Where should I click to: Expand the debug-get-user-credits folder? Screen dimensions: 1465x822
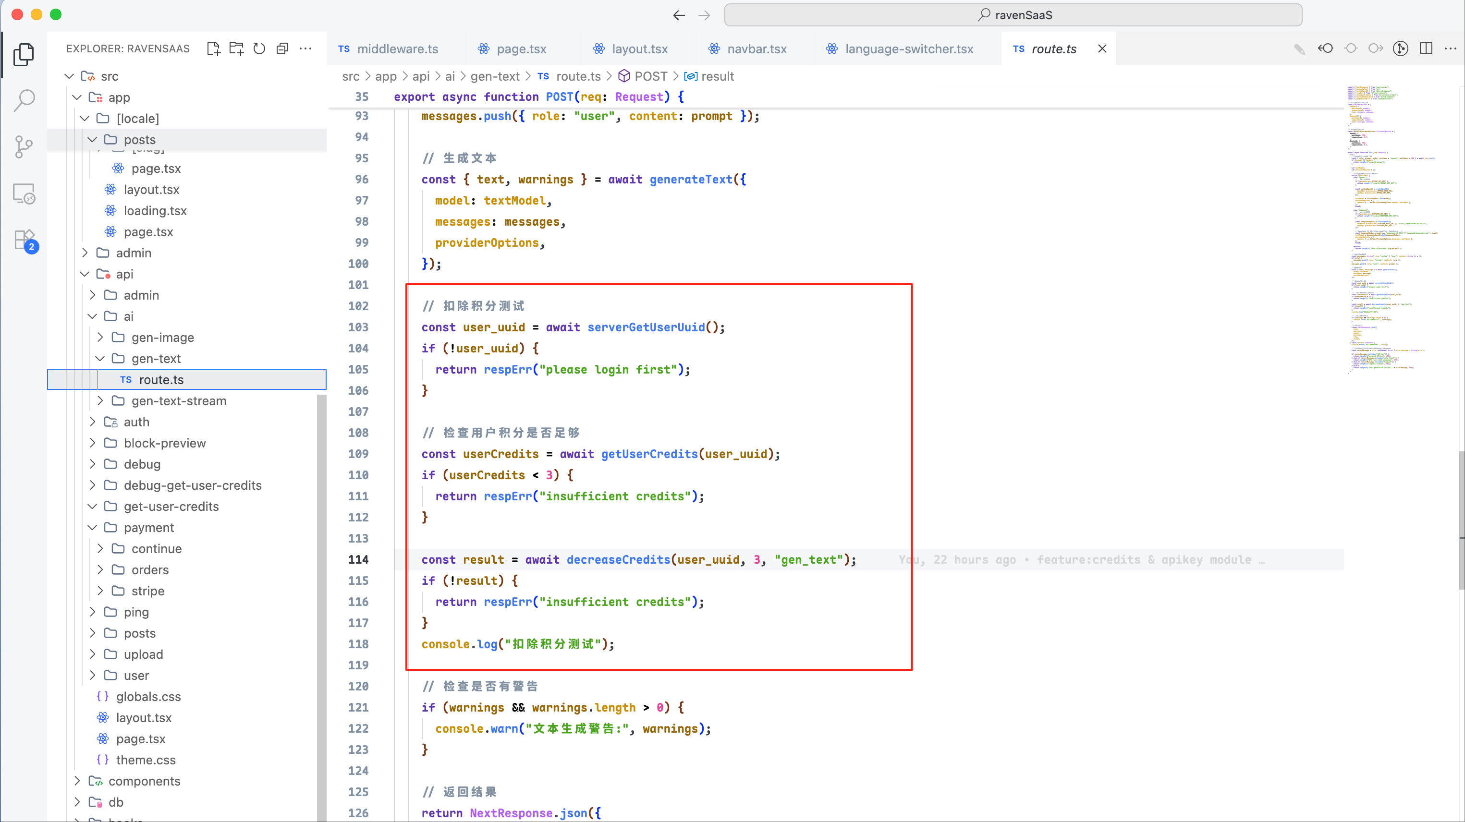(x=93, y=485)
